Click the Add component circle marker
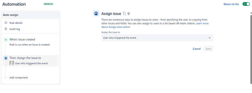Screen dimensions: 252x93 point(6,77)
